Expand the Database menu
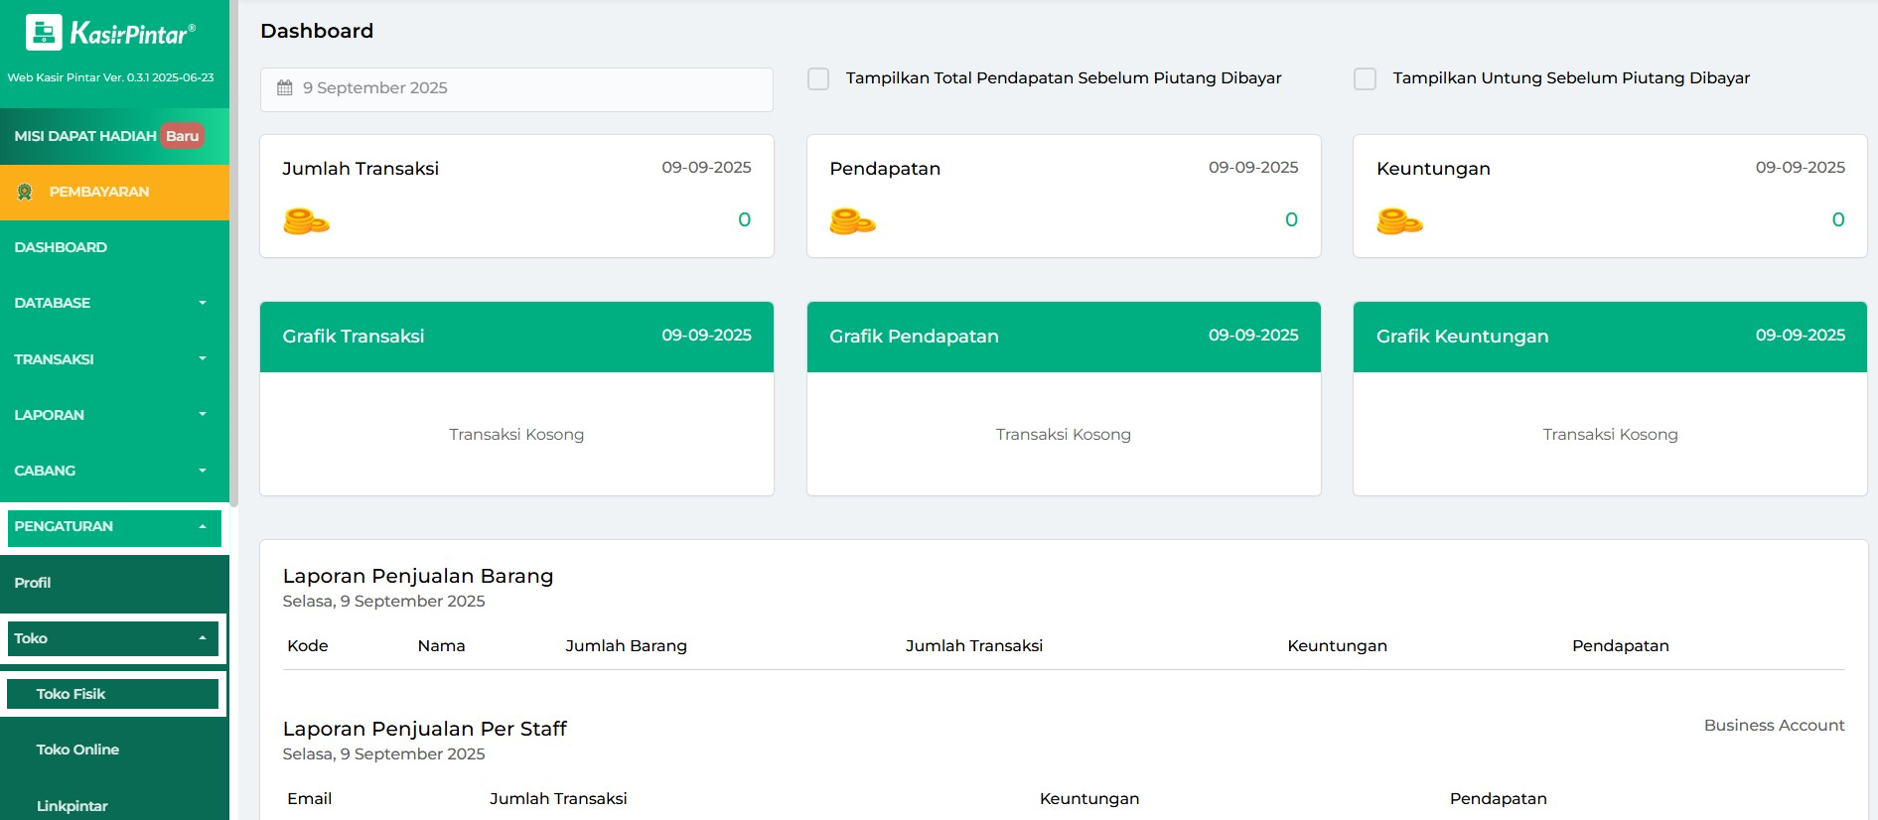 tap(109, 303)
